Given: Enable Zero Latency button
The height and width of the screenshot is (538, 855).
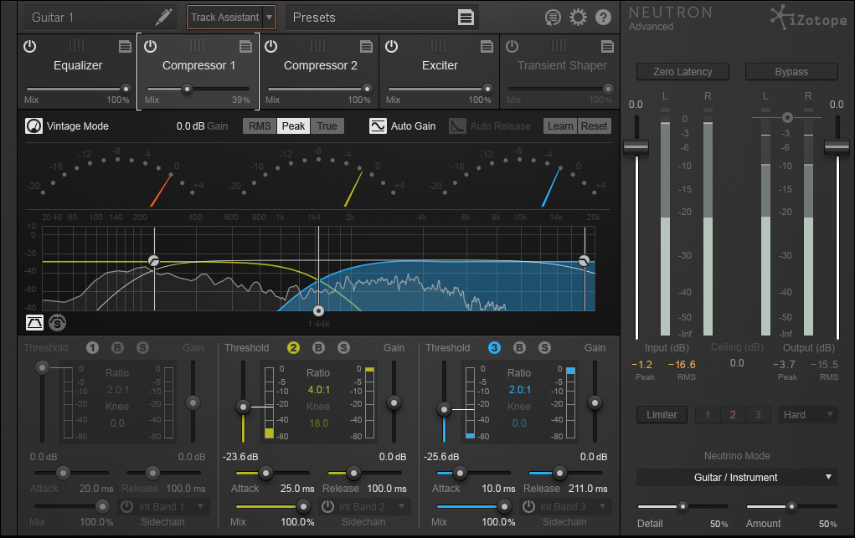Looking at the screenshot, I should tap(682, 71).
